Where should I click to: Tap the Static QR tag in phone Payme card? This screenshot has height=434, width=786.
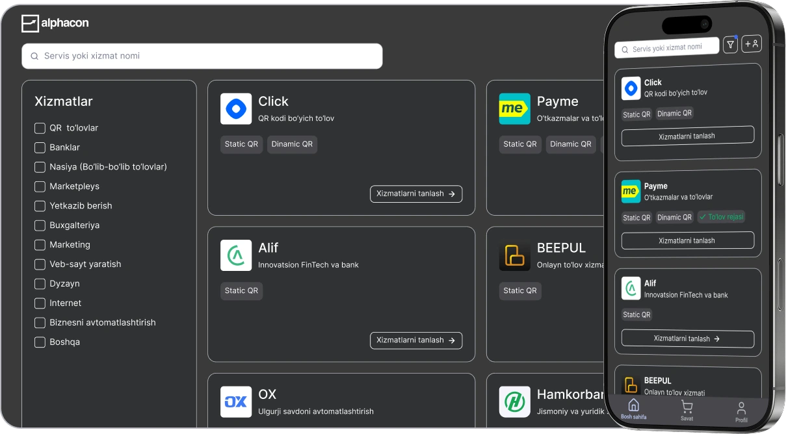point(636,218)
